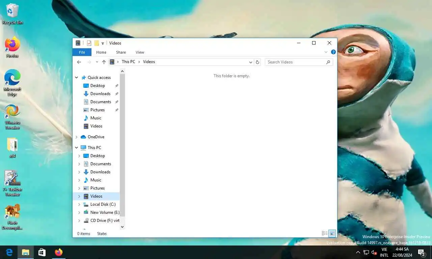Open the Share ribbon tab
The width and height of the screenshot is (432, 259).
click(x=121, y=52)
